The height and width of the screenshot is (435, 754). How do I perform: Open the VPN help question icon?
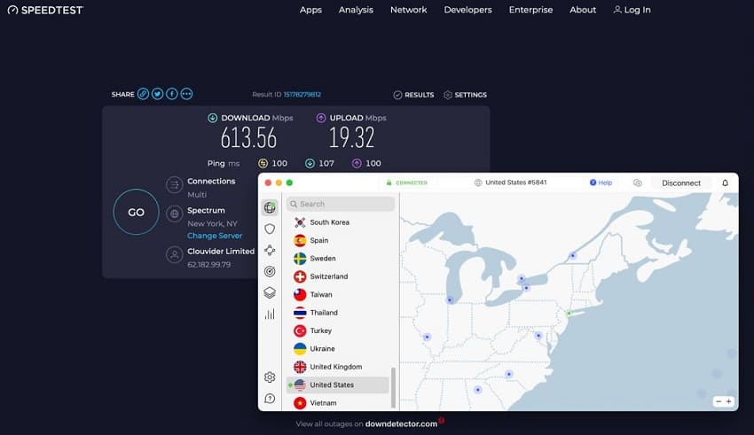(270, 399)
